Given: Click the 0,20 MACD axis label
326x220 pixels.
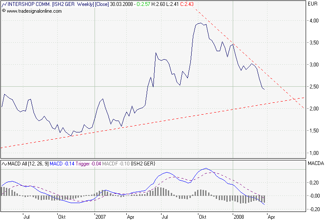Looking at the screenshot, I should pos(315,183).
